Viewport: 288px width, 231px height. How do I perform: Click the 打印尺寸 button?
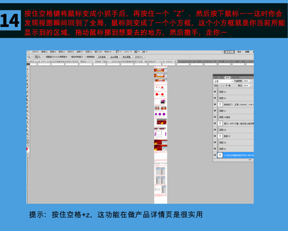139,57
